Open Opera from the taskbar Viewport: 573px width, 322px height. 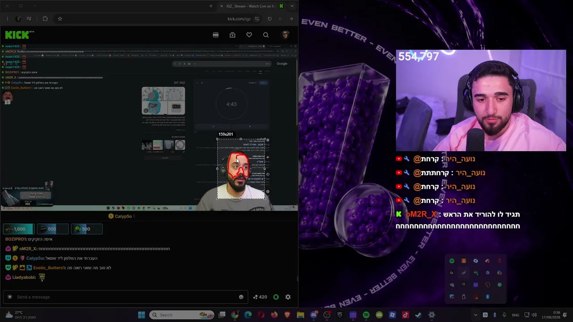coord(261,315)
